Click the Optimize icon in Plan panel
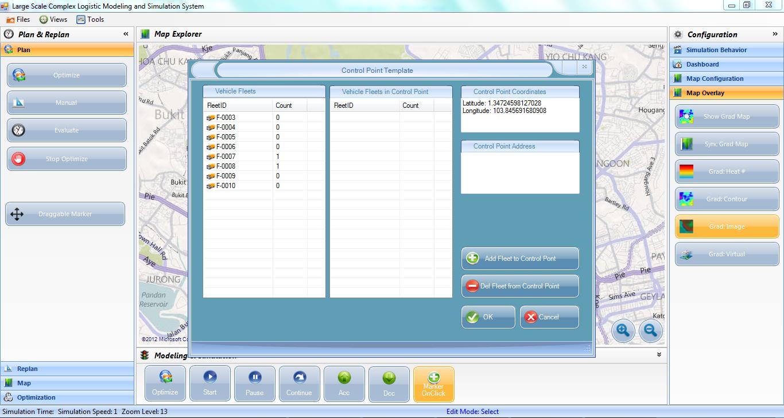 [19, 75]
